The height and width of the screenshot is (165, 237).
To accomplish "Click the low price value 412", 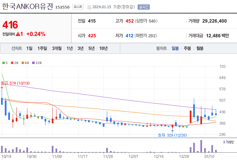I will (129, 36).
